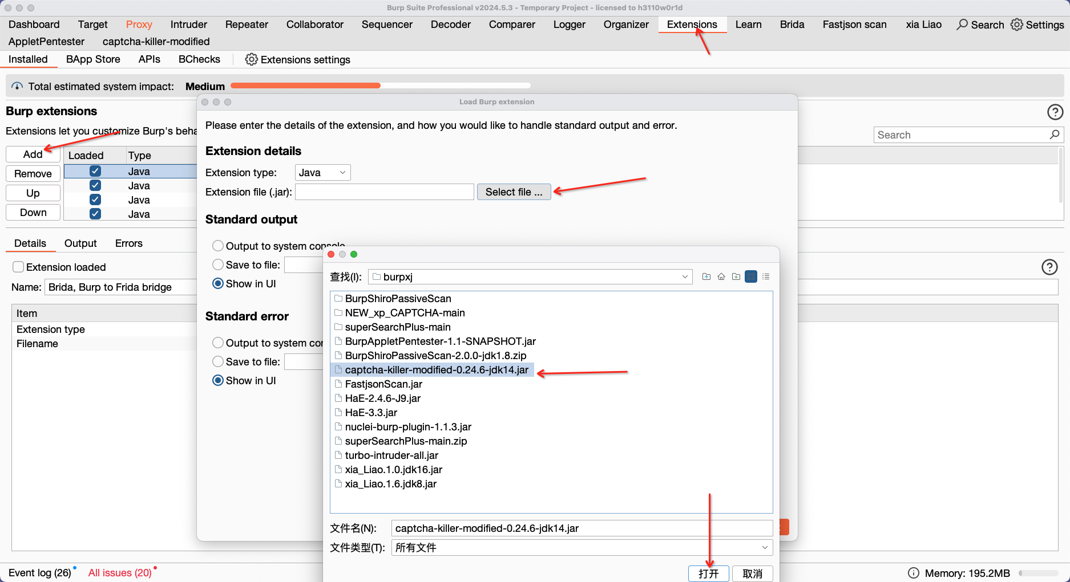The height and width of the screenshot is (582, 1070).
Task: Create a new folder in file chooser
Action: tap(736, 276)
